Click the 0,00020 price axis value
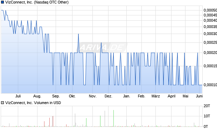The image size is (217, 130). [210, 53]
